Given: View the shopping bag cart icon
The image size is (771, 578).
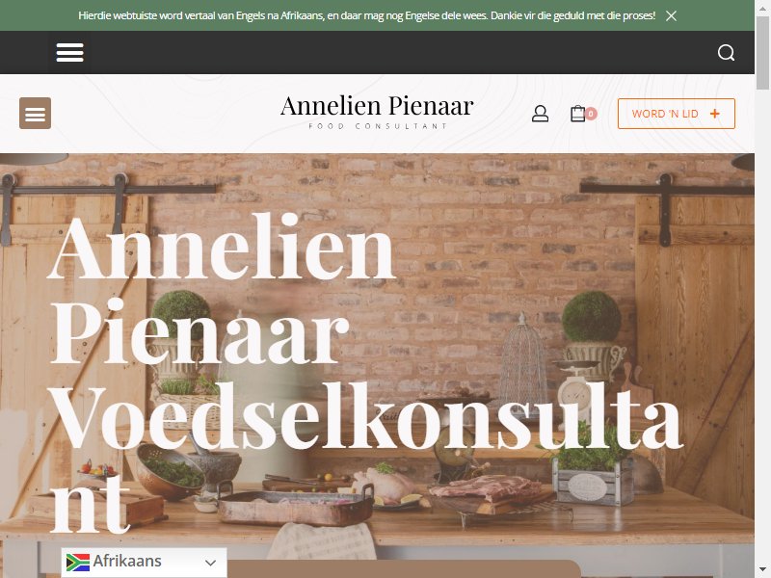Looking at the screenshot, I should click(x=577, y=114).
